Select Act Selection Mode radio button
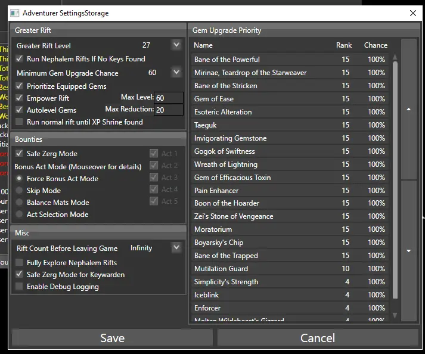 (20, 215)
